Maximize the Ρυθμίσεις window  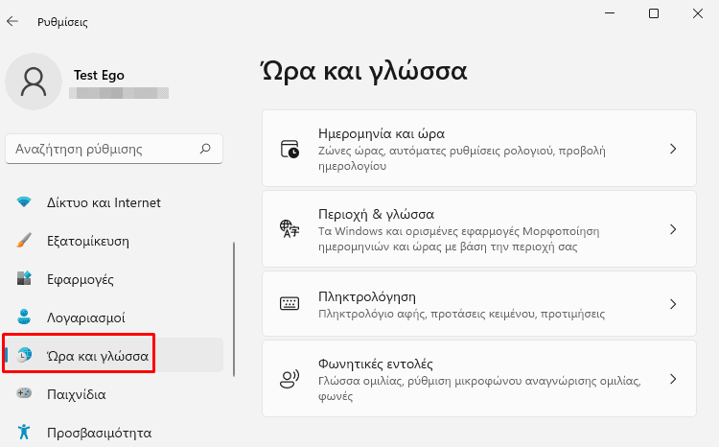click(x=654, y=13)
